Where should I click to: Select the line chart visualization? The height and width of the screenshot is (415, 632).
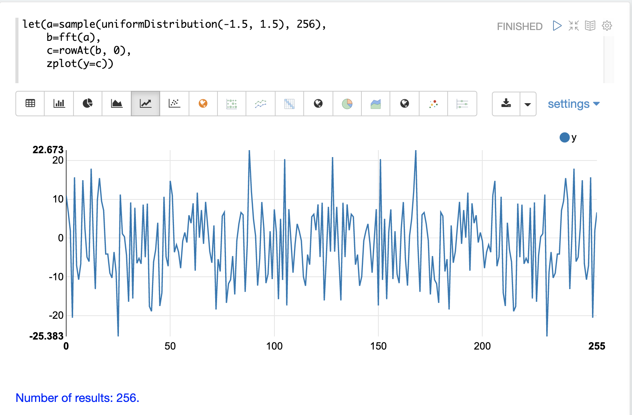click(145, 104)
